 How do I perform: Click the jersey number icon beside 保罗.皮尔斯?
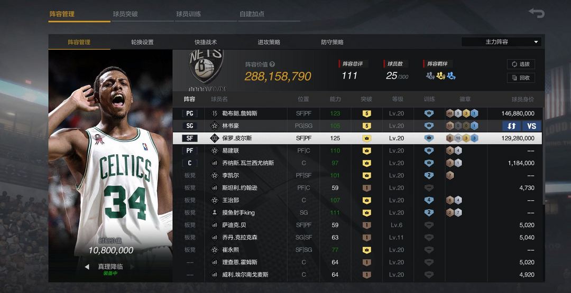215,138
